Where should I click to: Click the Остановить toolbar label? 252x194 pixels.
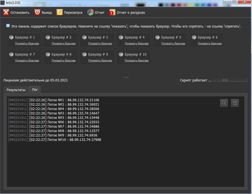(20, 13)
